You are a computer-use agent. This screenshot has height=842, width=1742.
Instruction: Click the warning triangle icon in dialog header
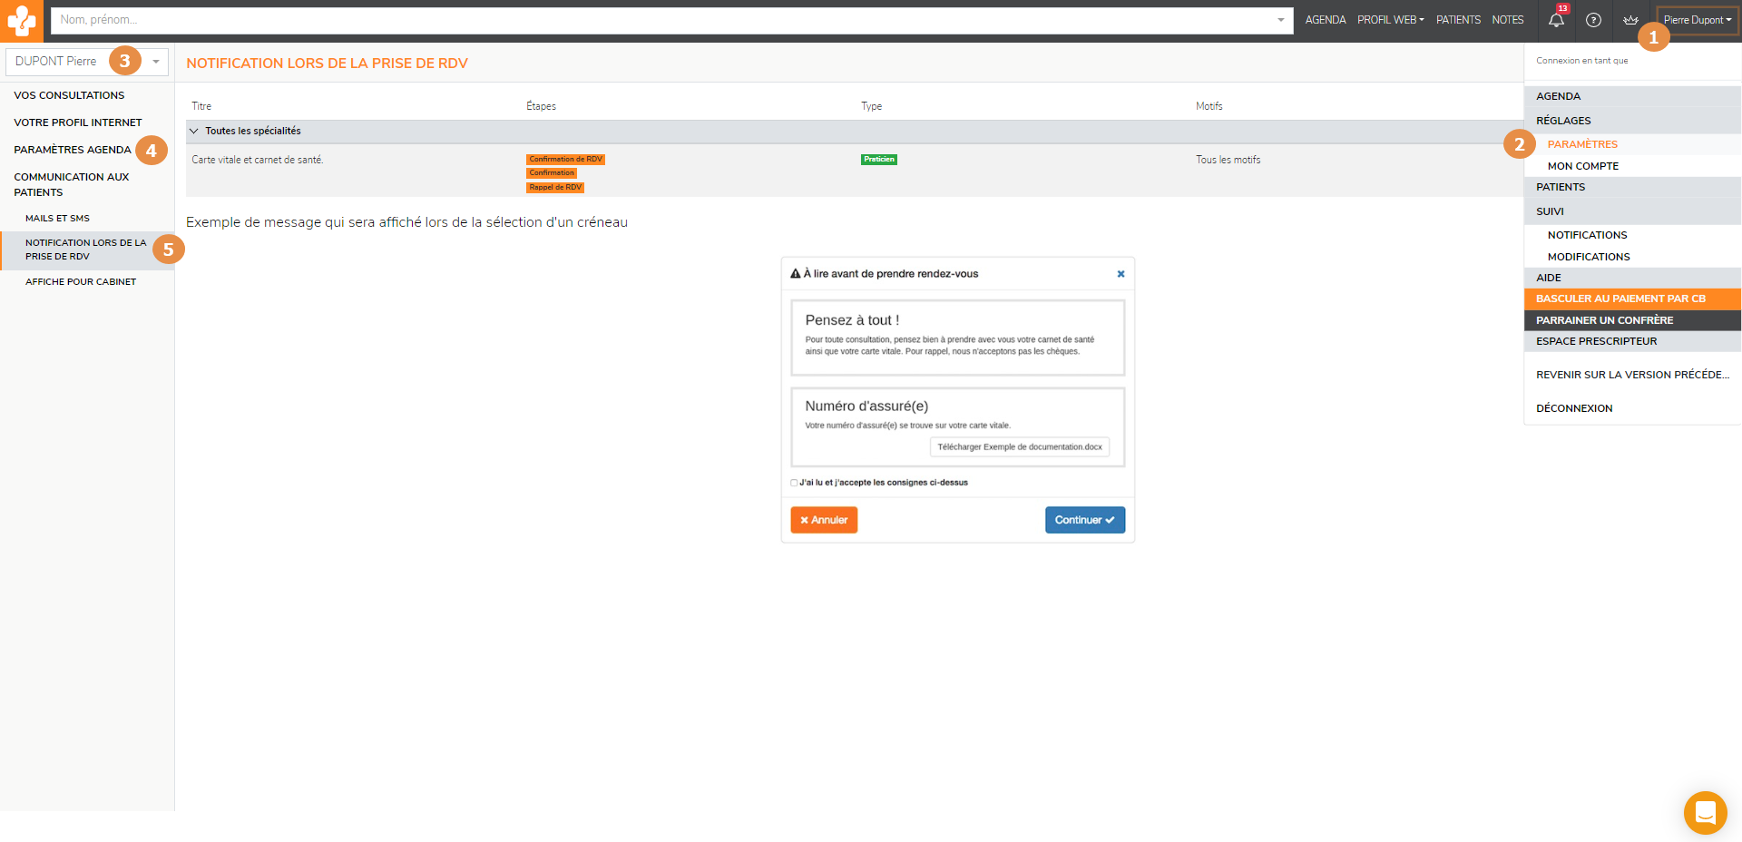tap(796, 274)
